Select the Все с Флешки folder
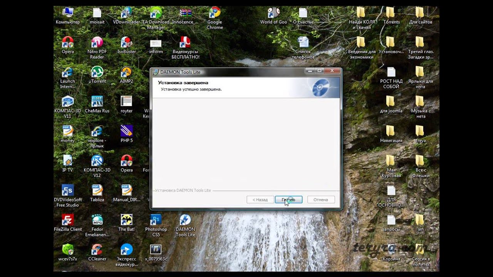This screenshot has height=277, width=493. pos(421,166)
